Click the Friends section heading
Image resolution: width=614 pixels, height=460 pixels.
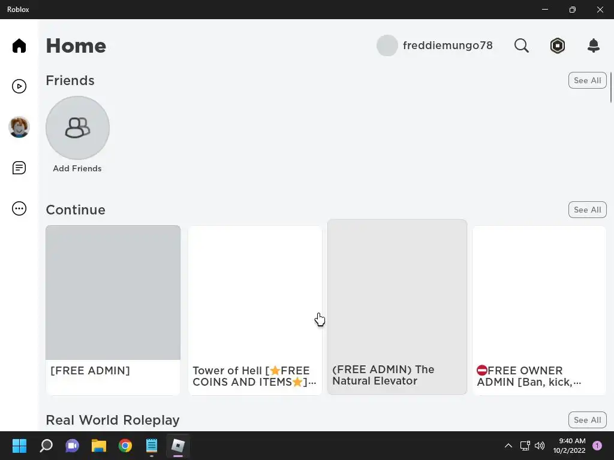(x=70, y=81)
